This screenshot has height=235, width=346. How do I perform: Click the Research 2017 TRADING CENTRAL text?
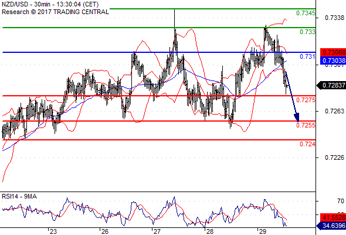pyautogui.click(x=55, y=12)
